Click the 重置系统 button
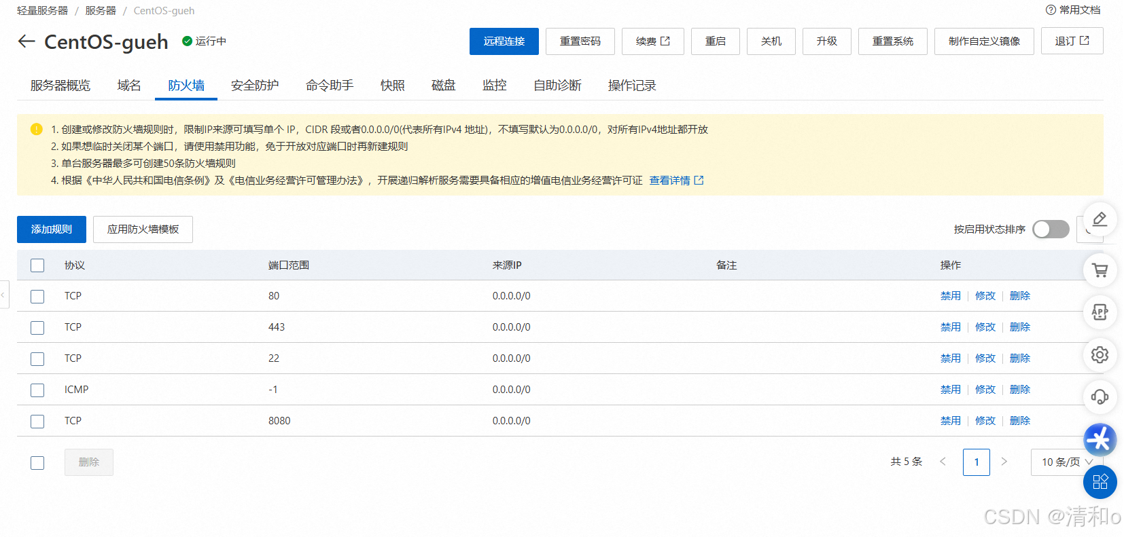The height and width of the screenshot is (537, 1124). pos(893,41)
